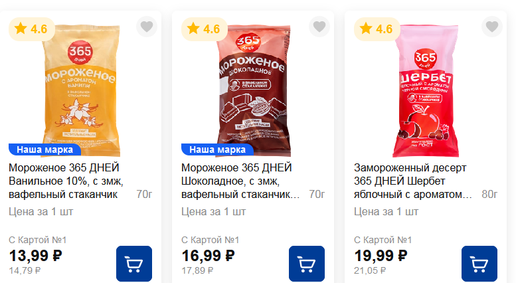Open Замороженный десерт Шербет title link
516x283 pixels.
point(413,181)
